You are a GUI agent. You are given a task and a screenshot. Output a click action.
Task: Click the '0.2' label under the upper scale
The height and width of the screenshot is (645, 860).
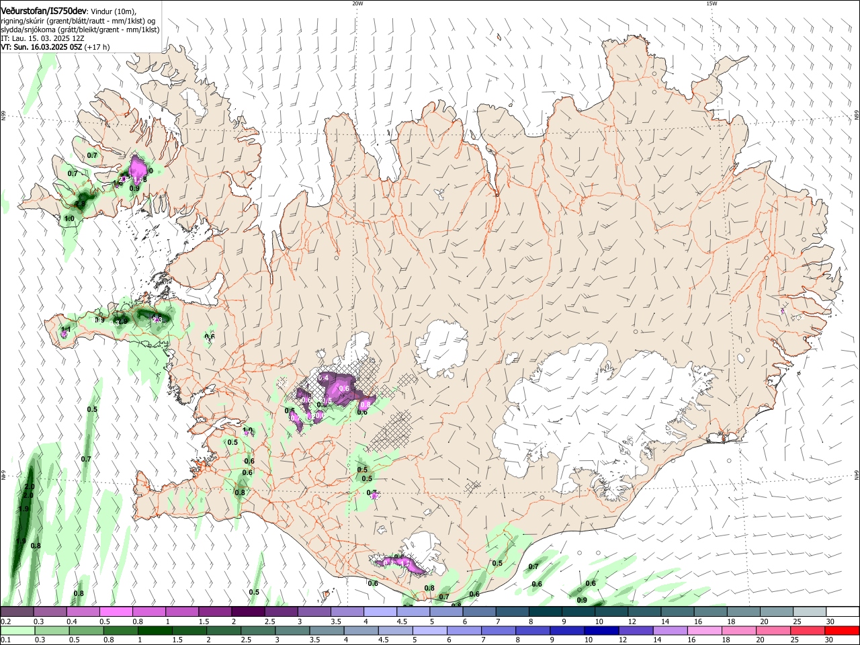point(6,621)
